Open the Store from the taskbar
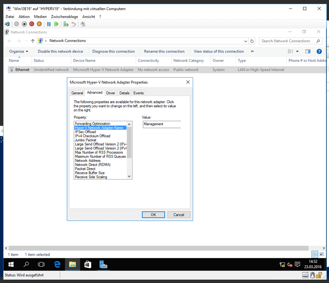 pos(88,264)
